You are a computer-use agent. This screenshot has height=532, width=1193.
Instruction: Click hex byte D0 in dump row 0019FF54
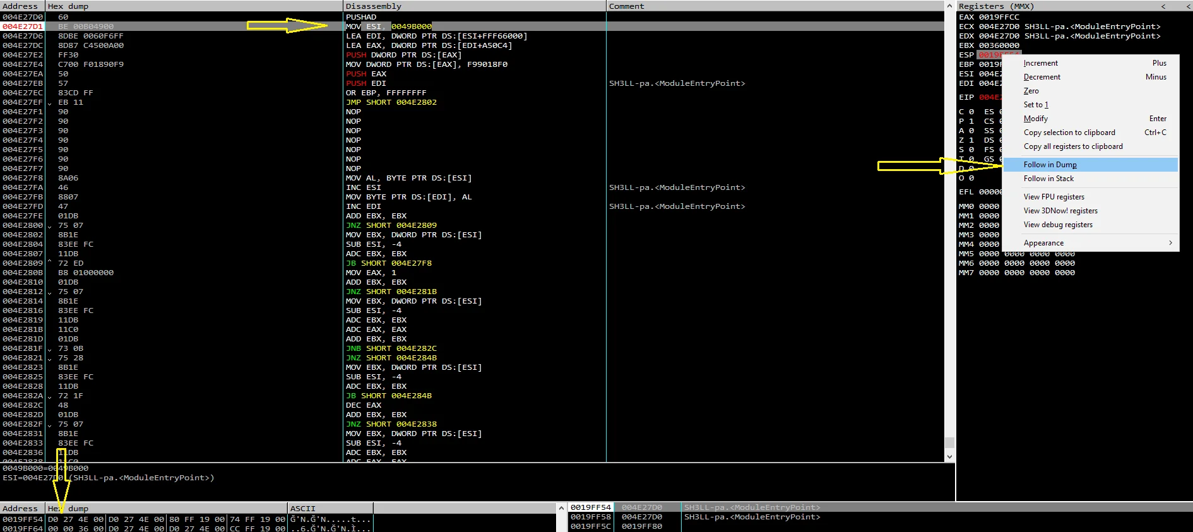point(53,519)
